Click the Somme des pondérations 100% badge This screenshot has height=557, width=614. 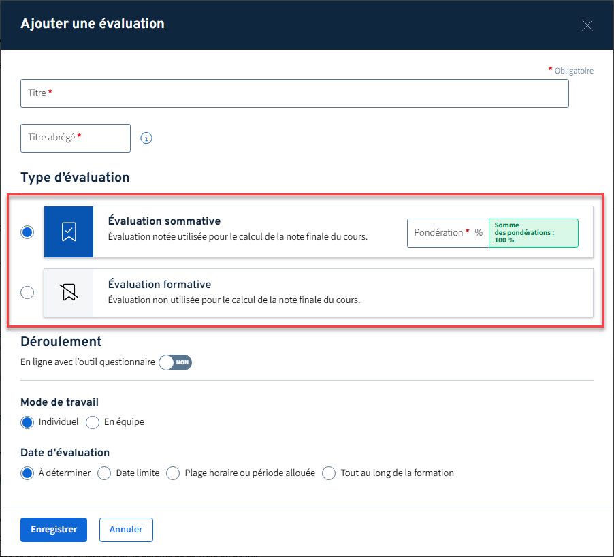pos(534,232)
